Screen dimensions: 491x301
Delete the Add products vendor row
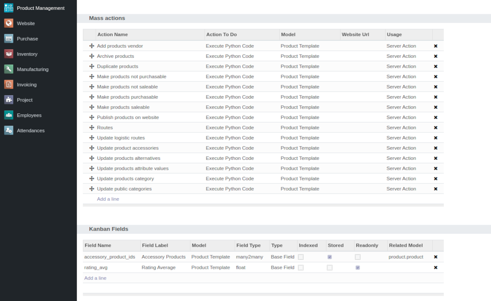point(435,46)
